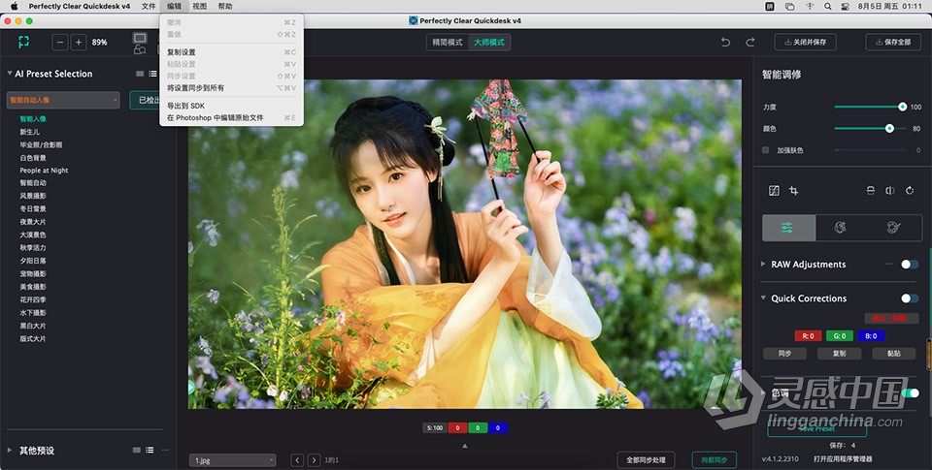The image size is (932, 470).
Task: Click Quick Corrections 复制 button
Action: point(839,353)
